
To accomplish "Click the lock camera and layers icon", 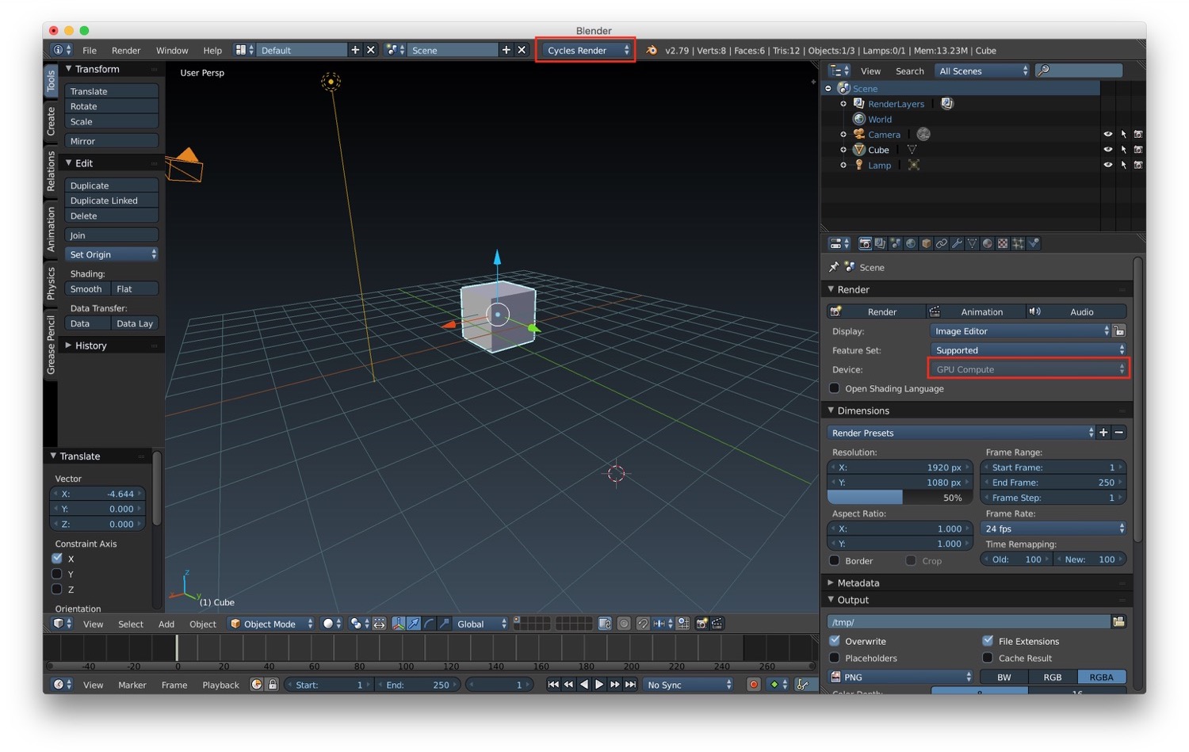I will point(605,624).
